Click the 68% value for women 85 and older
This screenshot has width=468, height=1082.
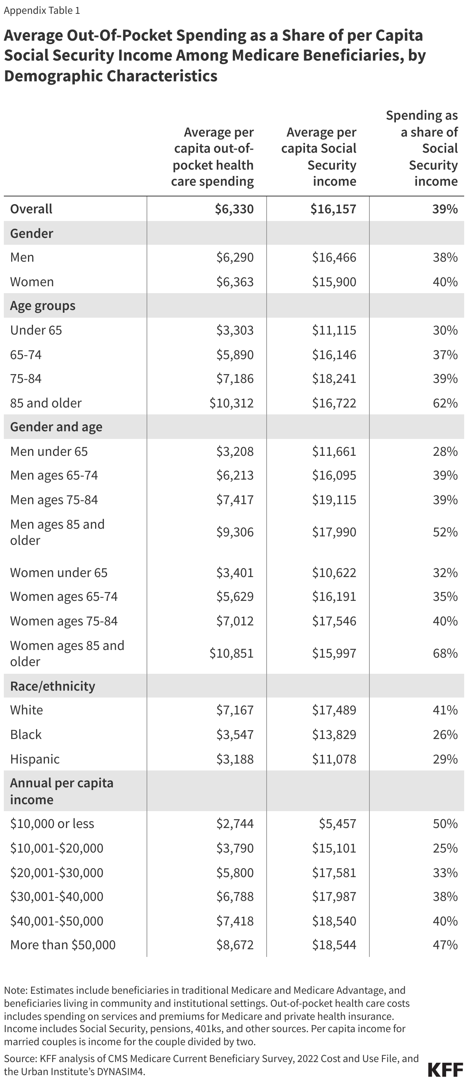[x=445, y=653]
